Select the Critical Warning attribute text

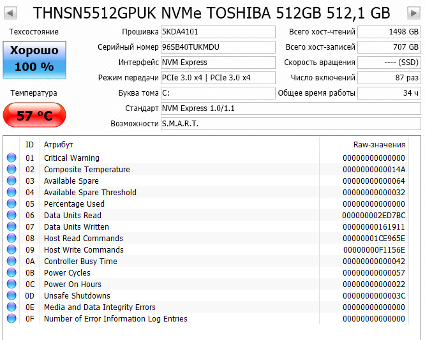(x=71, y=158)
